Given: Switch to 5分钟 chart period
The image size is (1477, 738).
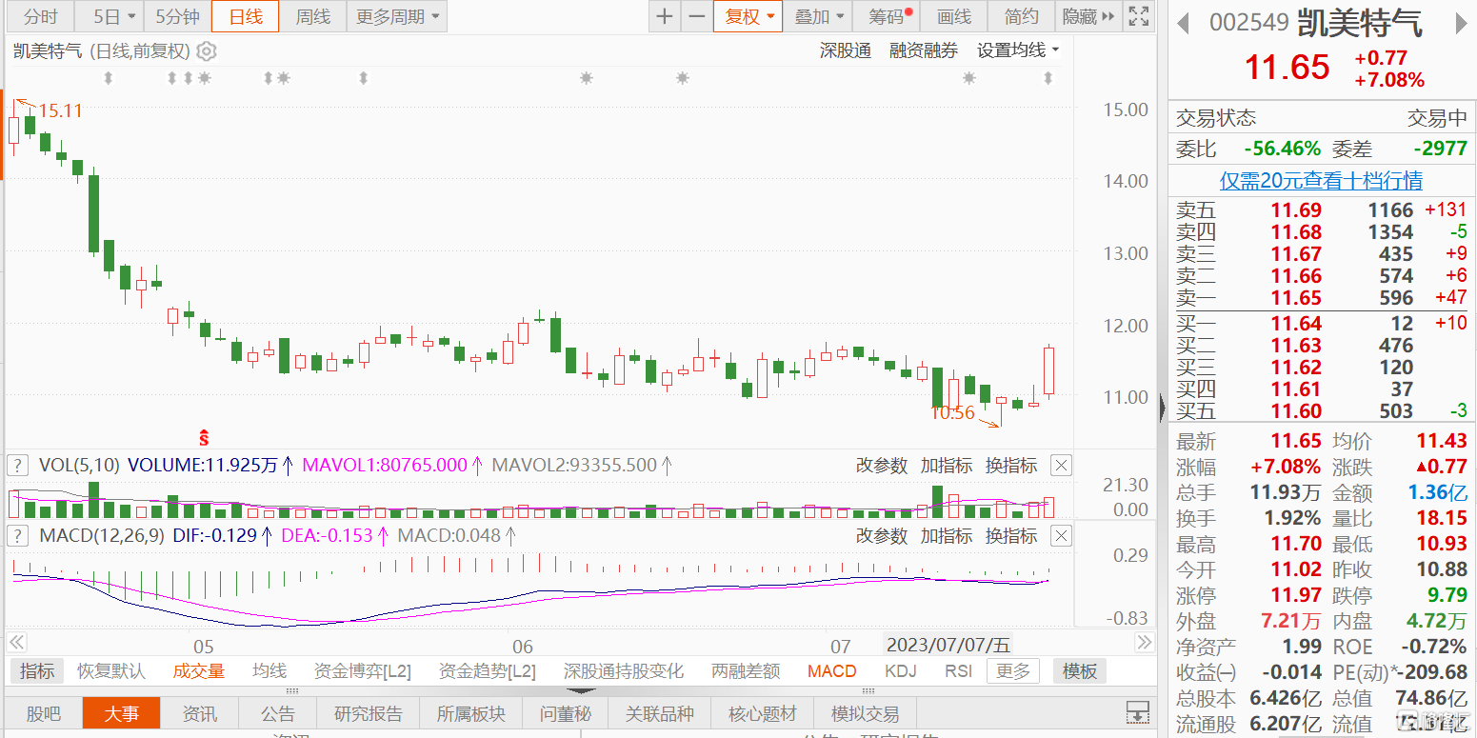Looking at the screenshot, I should (177, 16).
